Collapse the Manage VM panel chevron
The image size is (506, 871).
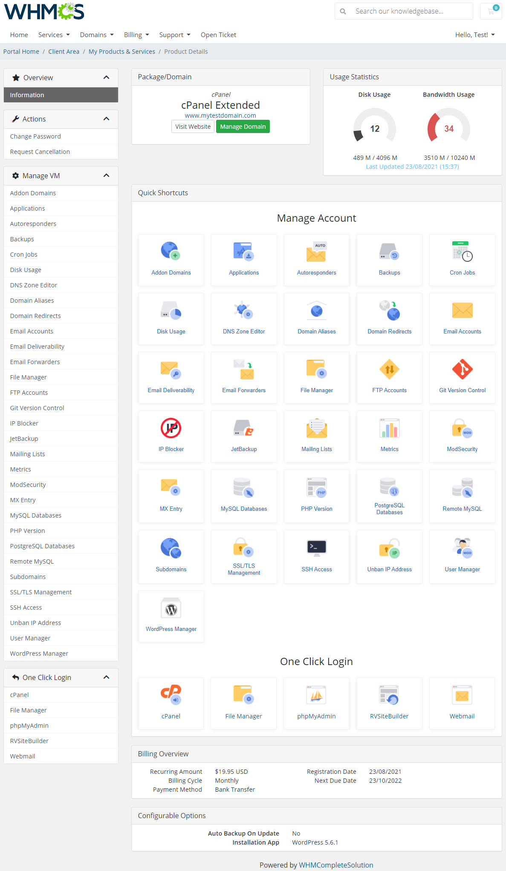point(107,175)
